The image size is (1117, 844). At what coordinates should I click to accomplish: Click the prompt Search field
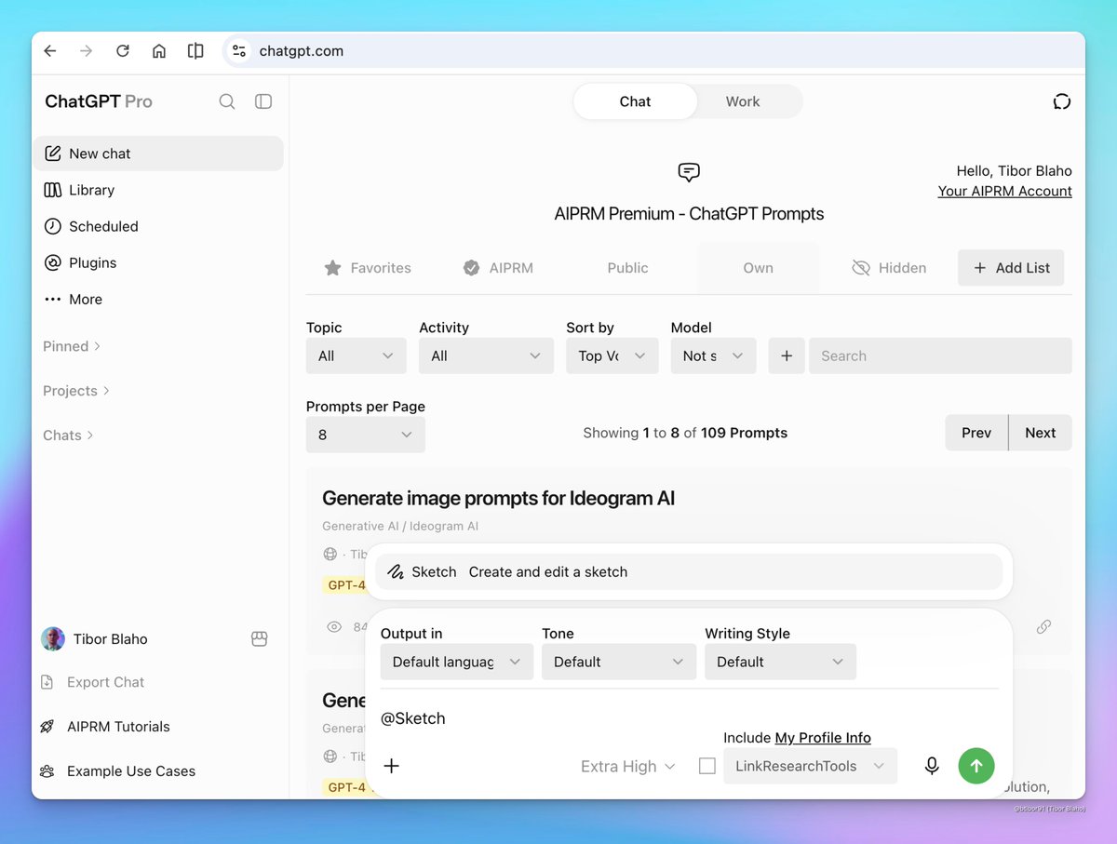(940, 355)
